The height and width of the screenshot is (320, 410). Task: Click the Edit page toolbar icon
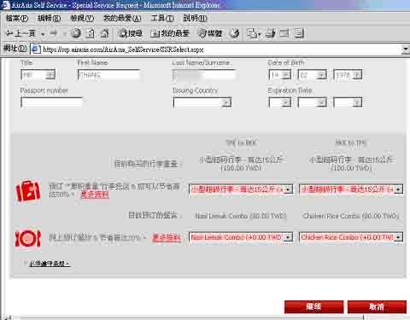click(284, 33)
